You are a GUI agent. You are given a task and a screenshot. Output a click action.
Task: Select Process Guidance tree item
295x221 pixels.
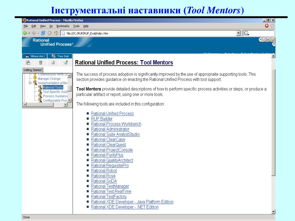coord(55,96)
